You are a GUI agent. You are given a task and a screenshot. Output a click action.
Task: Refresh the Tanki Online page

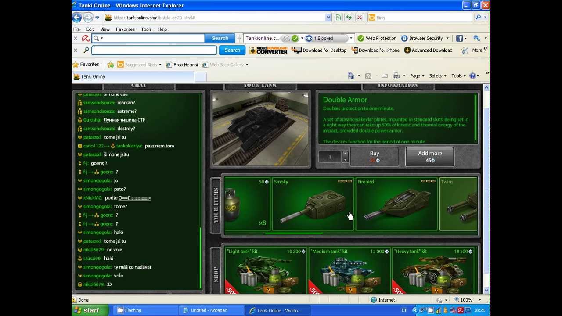(x=349, y=18)
